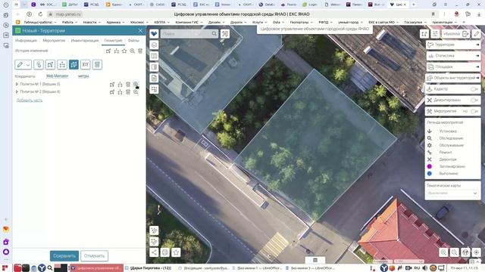Click the share button on the map
The image size is (485, 272).
coord(154,252)
